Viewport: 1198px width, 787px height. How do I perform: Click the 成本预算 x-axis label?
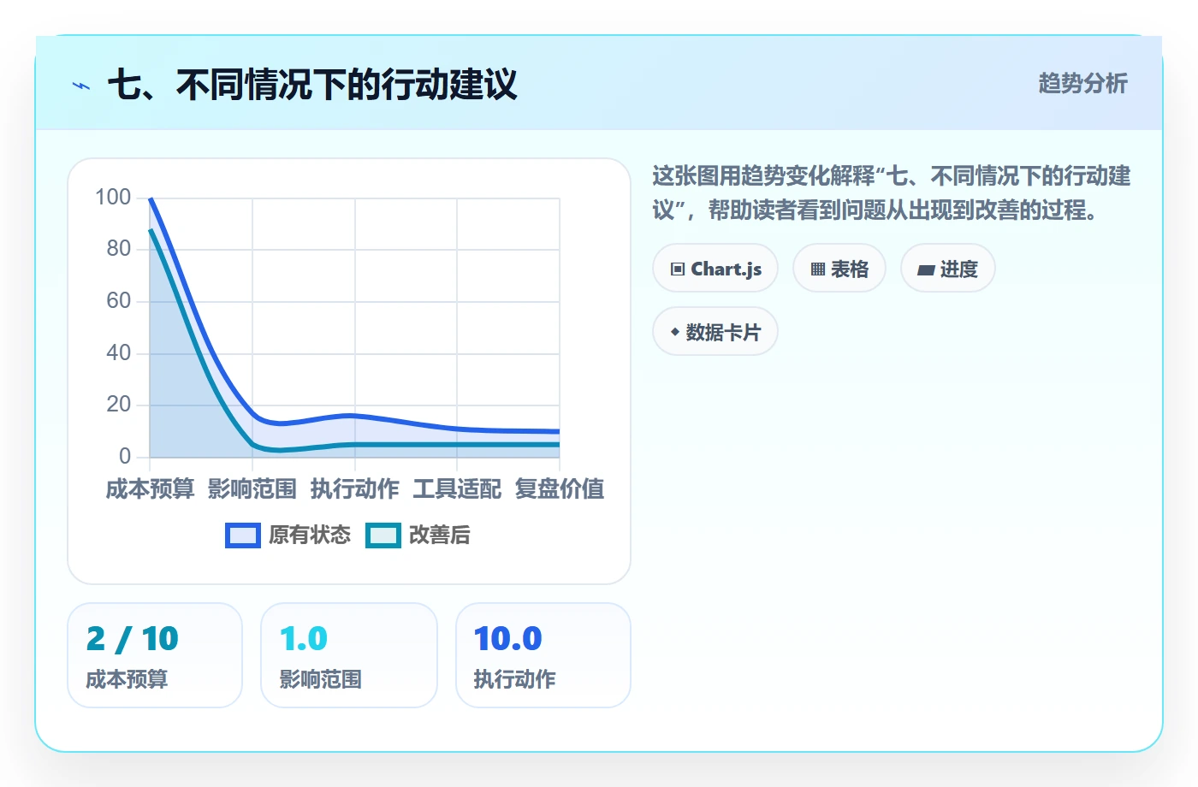(x=150, y=489)
